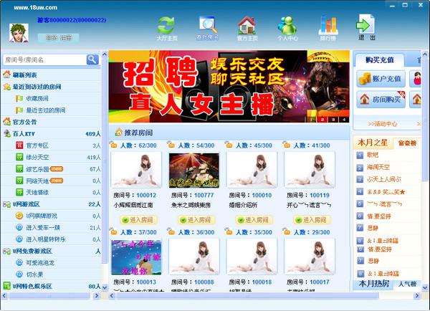Open the 排行榜 bar chart icon

point(328,25)
